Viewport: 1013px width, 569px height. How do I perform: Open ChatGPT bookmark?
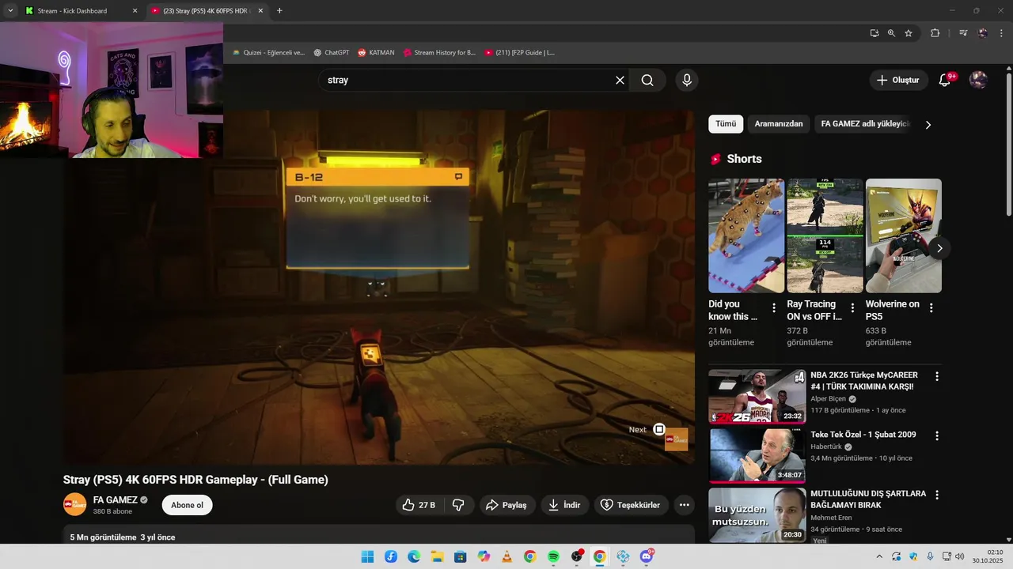331,52
